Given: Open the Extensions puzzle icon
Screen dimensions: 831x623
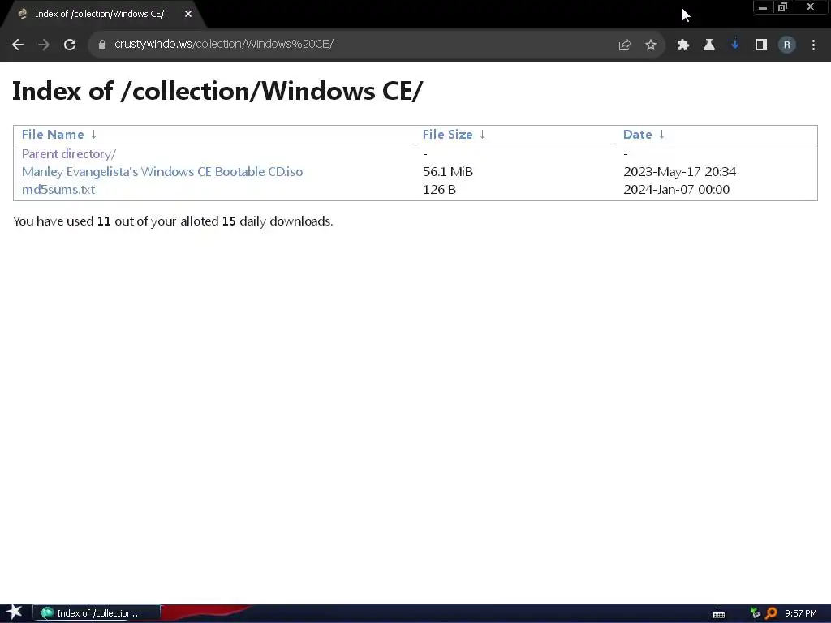Looking at the screenshot, I should point(683,45).
